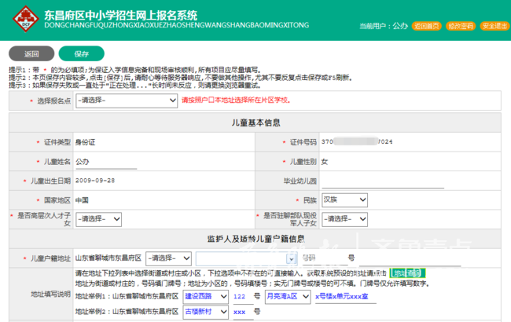Click the green 保存 button
Image resolution: width=511 pixels, height=322 pixels.
click(82, 53)
